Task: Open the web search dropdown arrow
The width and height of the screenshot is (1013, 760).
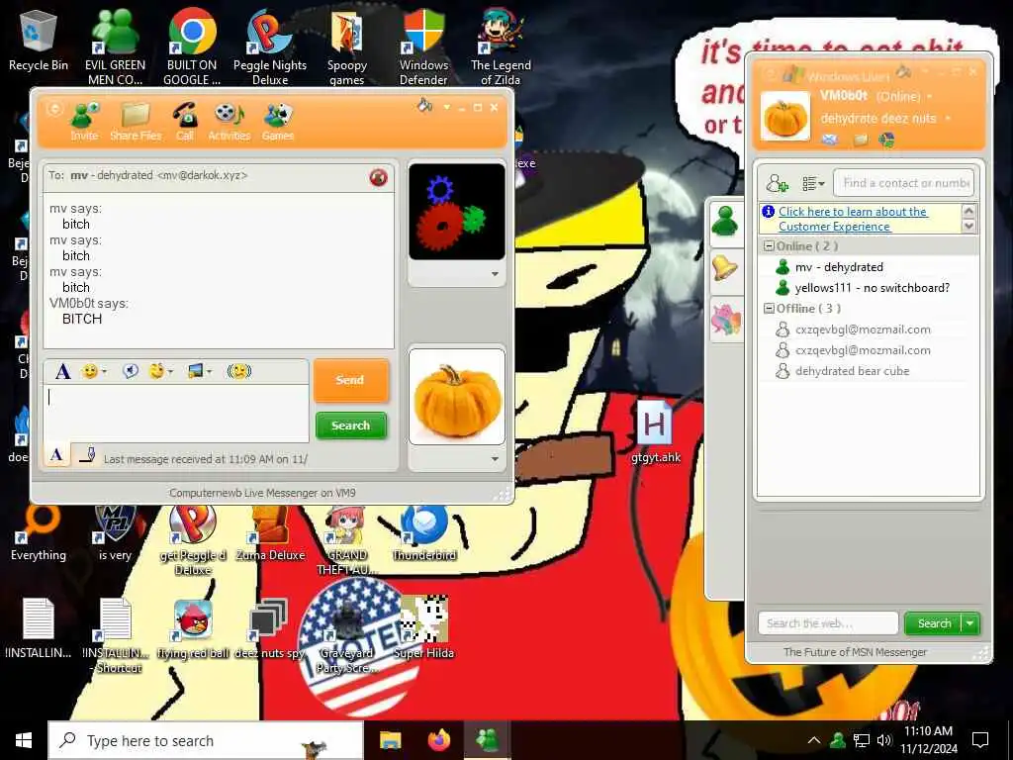Action: (971, 623)
